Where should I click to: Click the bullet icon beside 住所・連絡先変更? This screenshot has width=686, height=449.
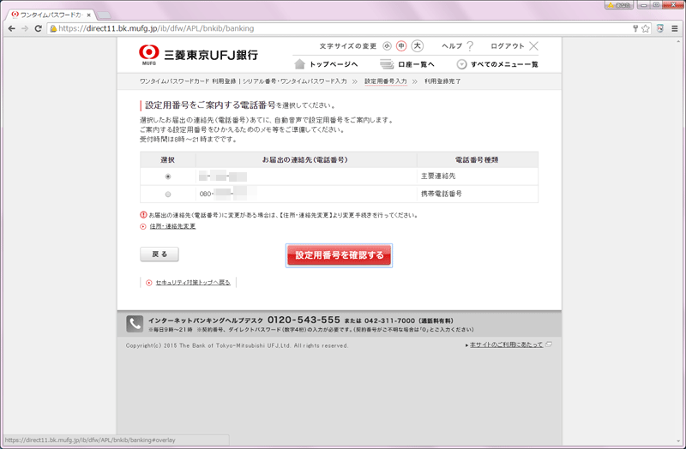click(x=143, y=226)
